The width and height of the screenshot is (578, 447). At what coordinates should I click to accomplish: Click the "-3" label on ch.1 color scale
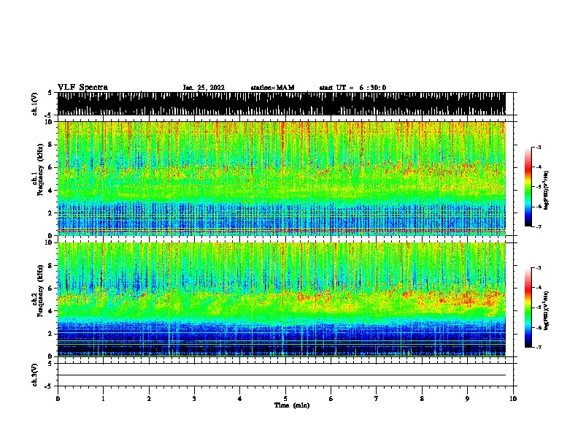click(x=539, y=148)
